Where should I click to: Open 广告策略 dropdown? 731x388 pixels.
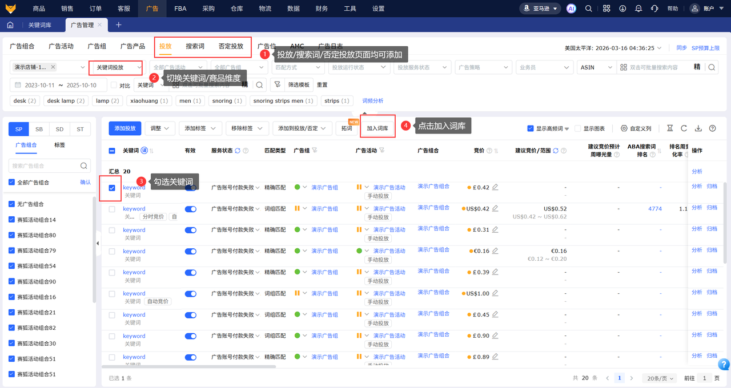click(x=483, y=67)
